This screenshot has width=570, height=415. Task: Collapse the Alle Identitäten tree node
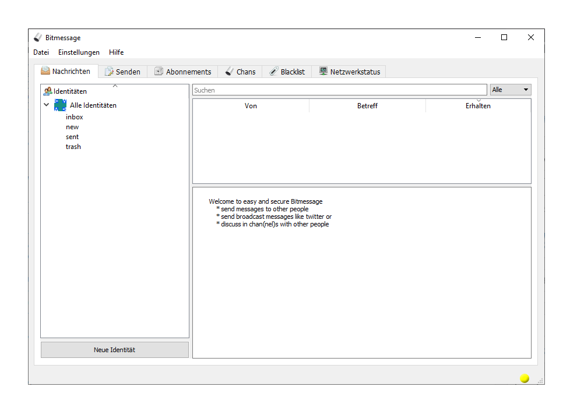click(47, 105)
